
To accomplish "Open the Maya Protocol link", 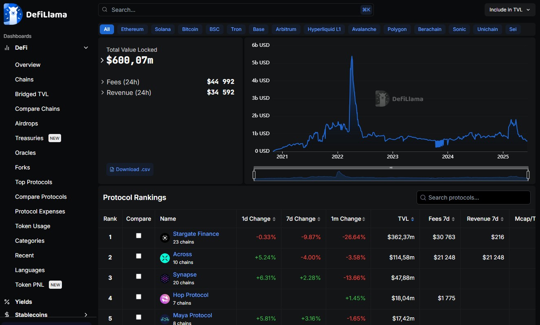I will point(193,315).
